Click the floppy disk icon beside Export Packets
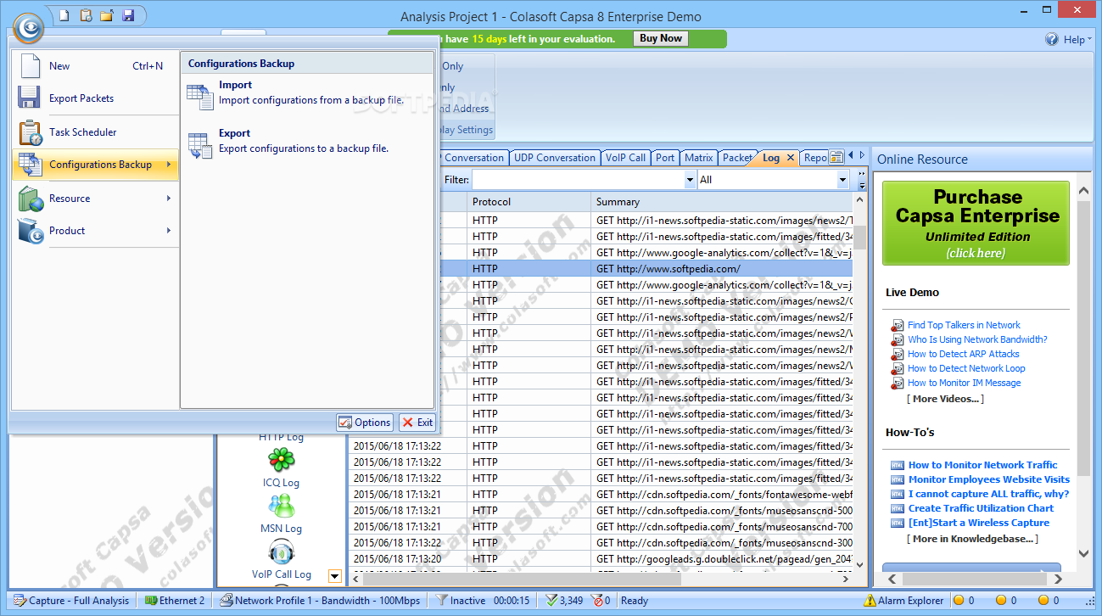Image resolution: width=1102 pixels, height=616 pixels. click(x=30, y=98)
